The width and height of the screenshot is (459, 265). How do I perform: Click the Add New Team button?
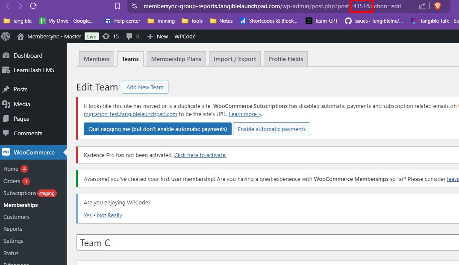[x=145, y=87]
